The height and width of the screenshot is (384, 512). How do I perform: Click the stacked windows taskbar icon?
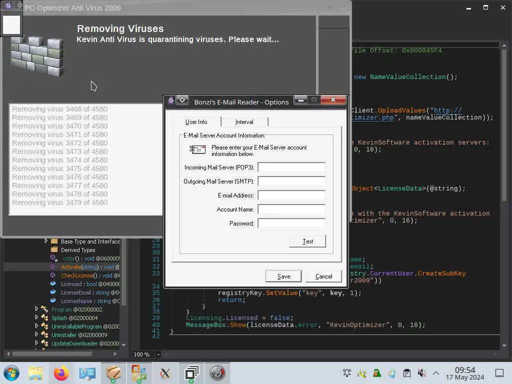click(x=191, y=373)
